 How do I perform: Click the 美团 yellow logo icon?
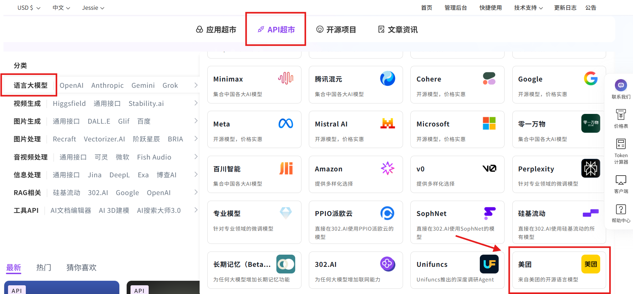click(591, 264)
